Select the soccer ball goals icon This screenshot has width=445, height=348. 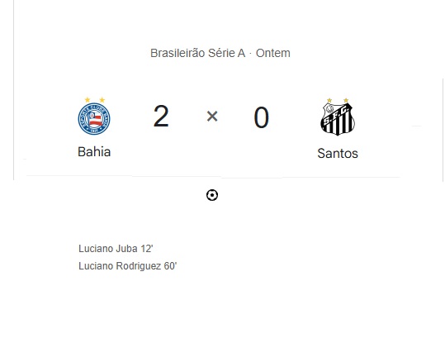212,195
